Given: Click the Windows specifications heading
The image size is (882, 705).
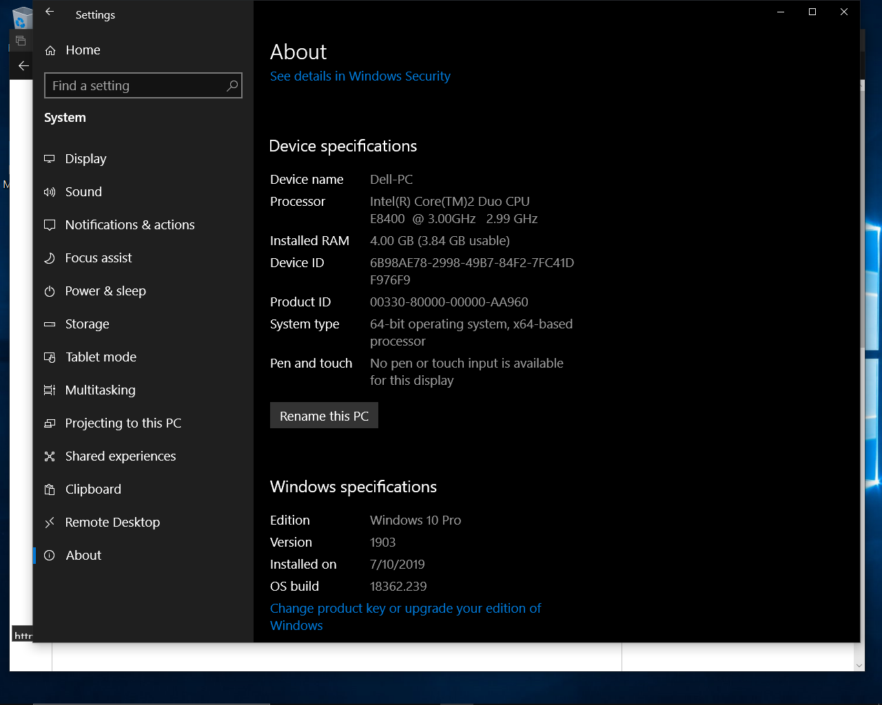Looking at the screenshot, I should [x=353, y=487].
